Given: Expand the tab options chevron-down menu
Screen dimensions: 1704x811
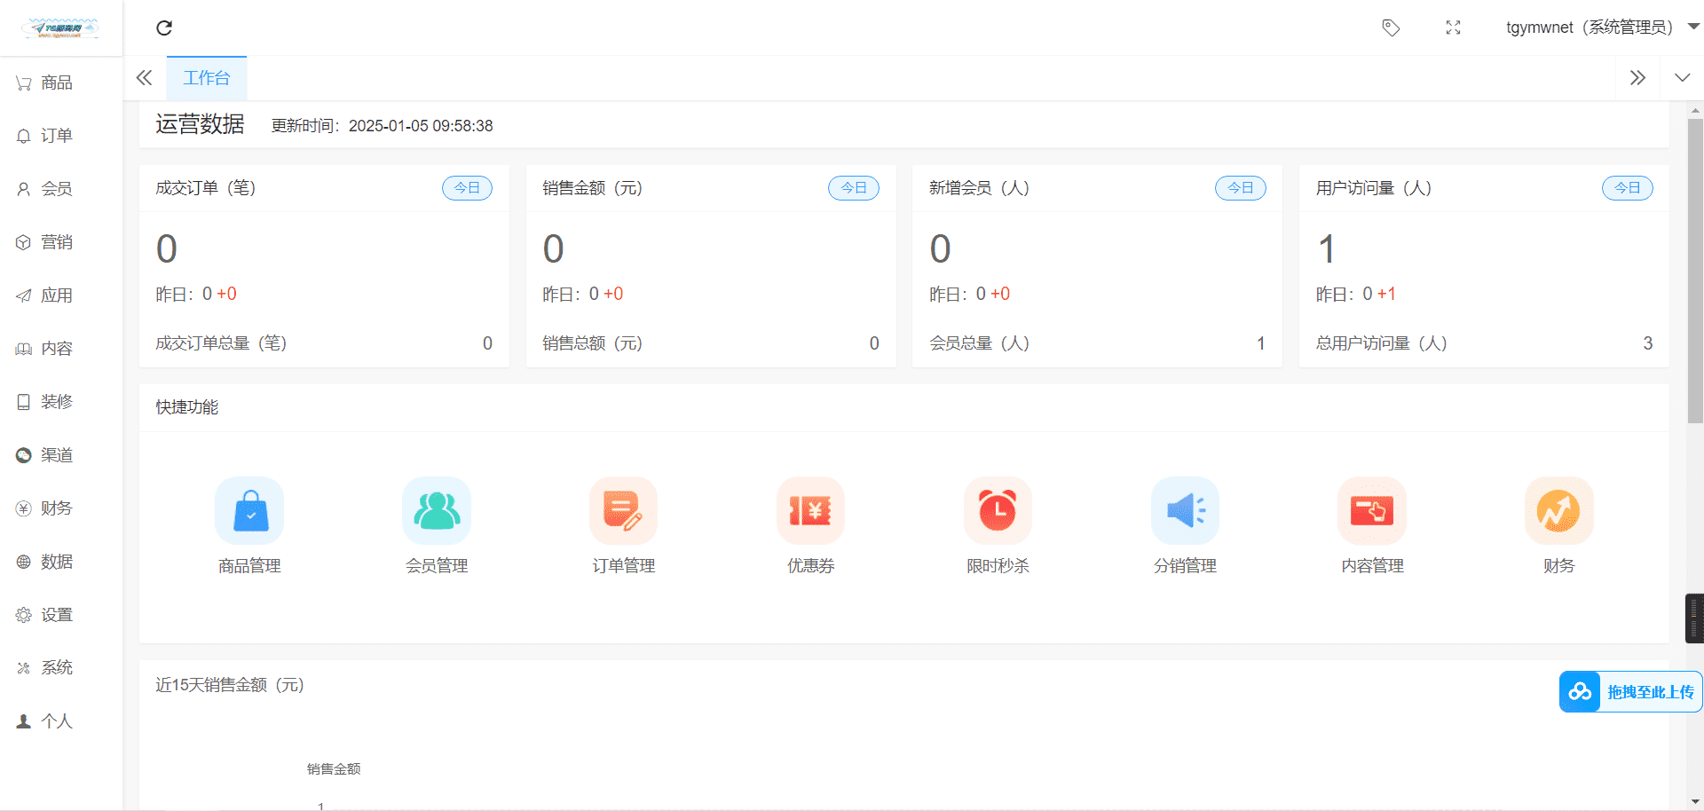Looking at the screenshot, I should pyautogui.click(x=1682, y=78).
